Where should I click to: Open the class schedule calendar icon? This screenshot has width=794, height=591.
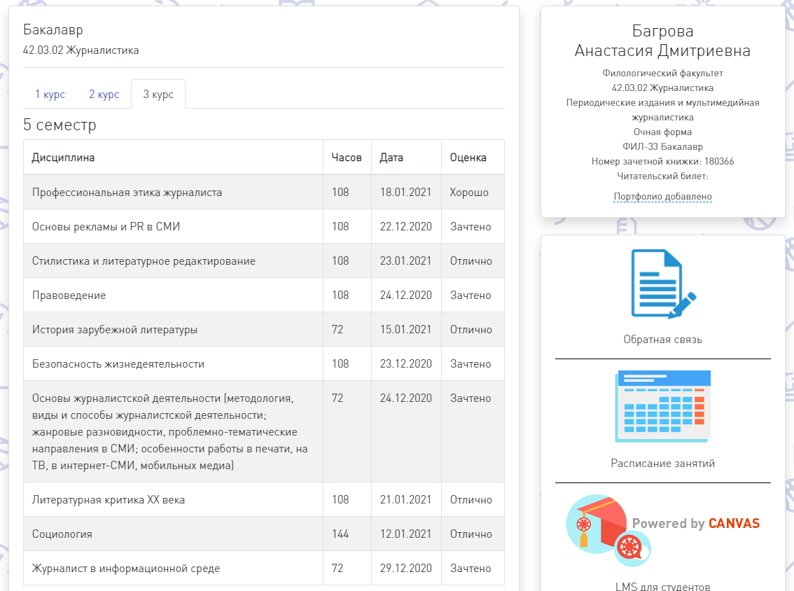662,406
